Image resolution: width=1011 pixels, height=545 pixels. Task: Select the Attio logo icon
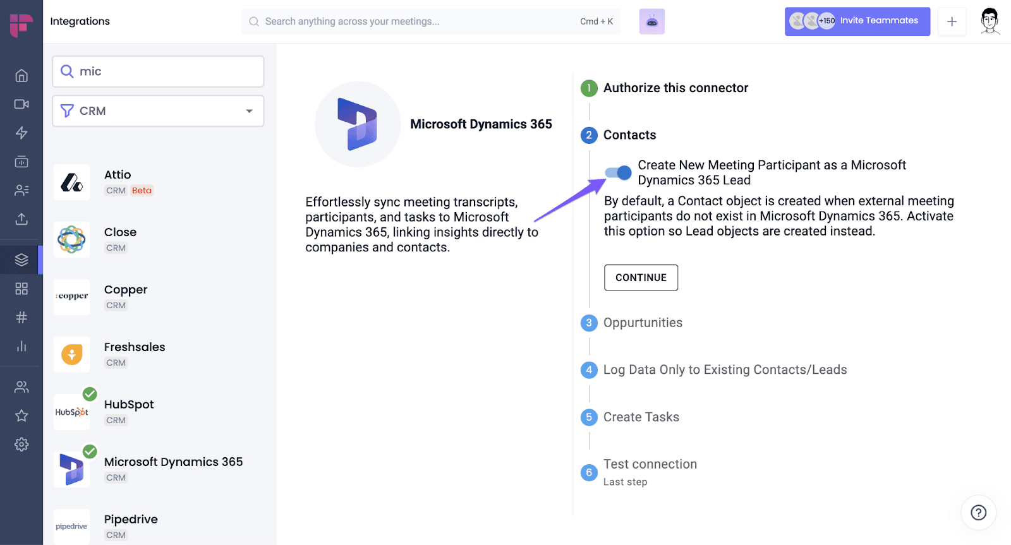[x=72, y=183]
